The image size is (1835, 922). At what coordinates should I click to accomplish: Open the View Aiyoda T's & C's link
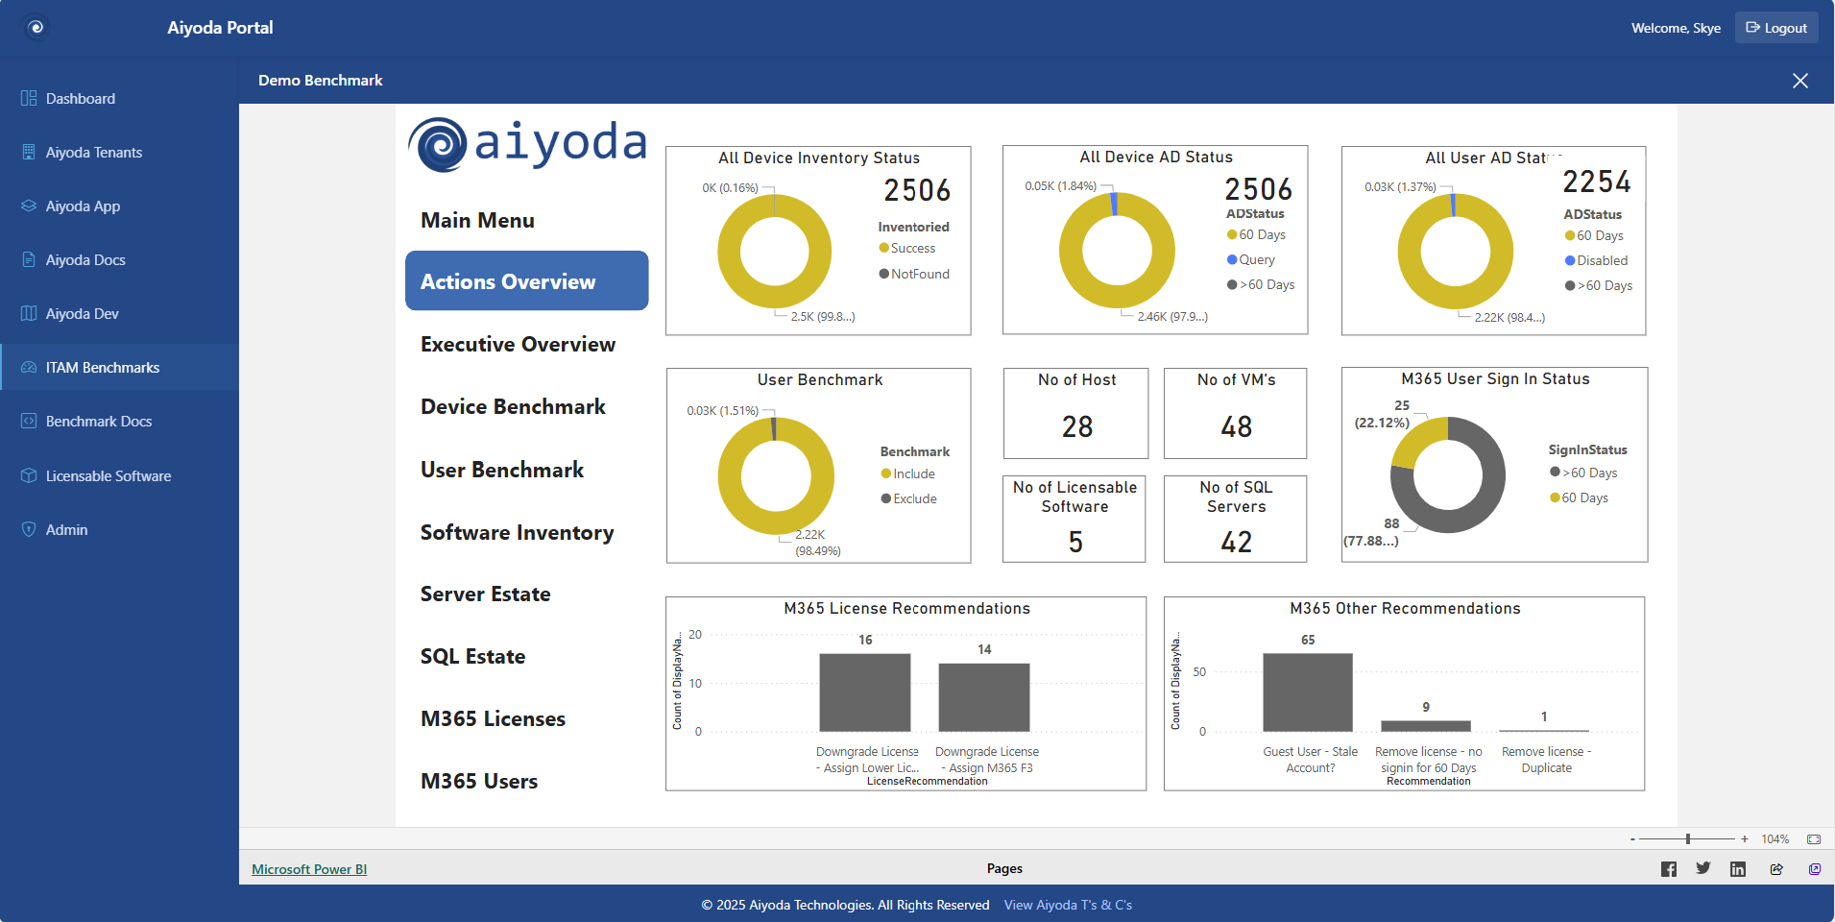point(1068,904)
